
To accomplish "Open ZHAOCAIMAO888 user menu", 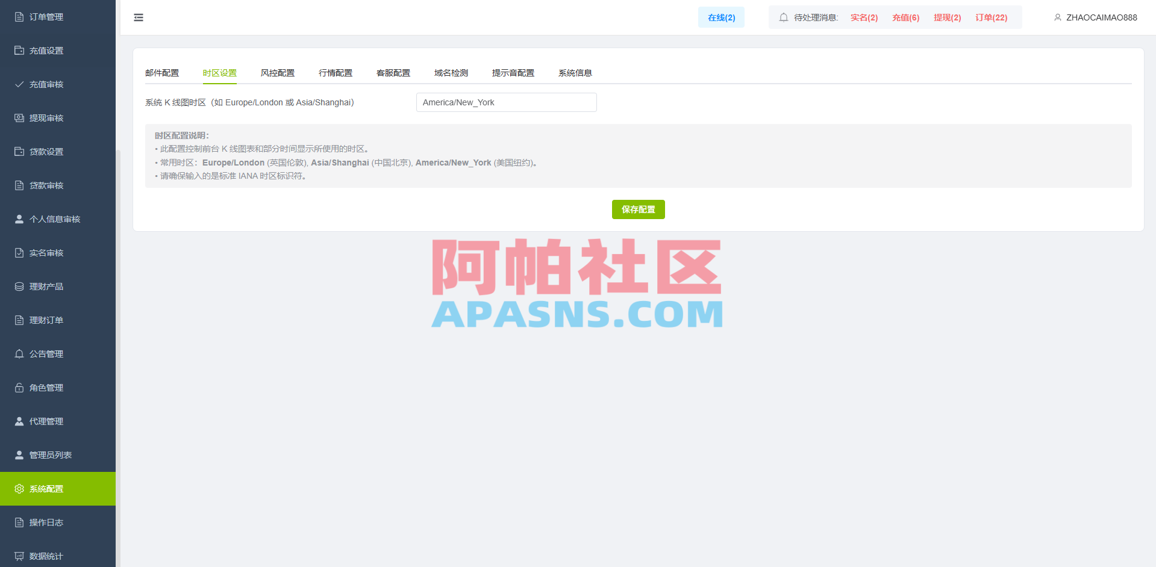I will pyautogui.click(x=1095, y=17).
